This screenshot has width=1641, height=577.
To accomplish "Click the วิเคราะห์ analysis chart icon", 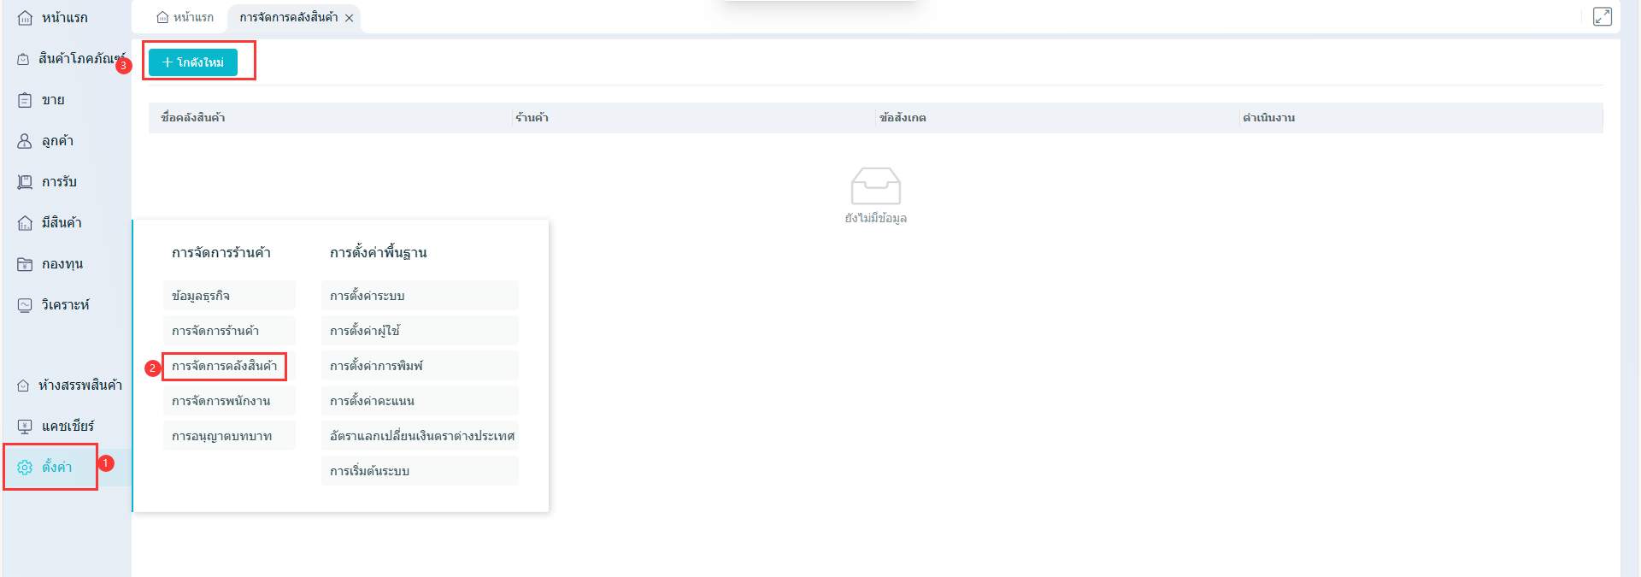I will tap(25, 305).
